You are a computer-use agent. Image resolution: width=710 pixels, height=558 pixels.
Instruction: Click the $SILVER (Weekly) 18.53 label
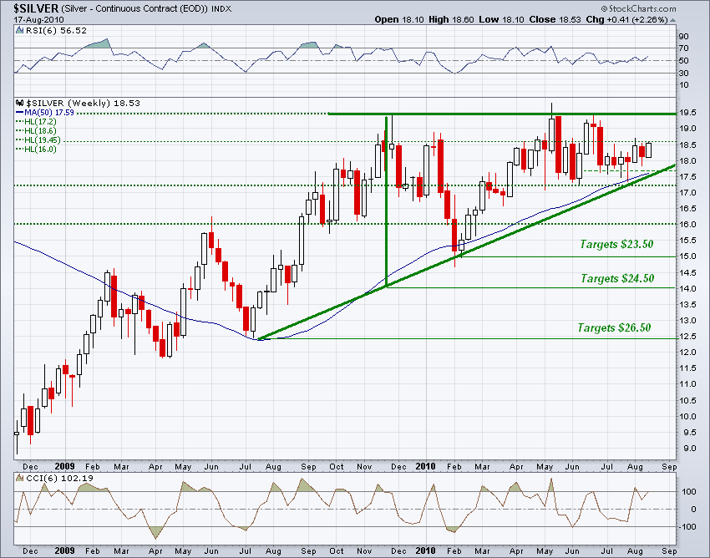(83, 103)
